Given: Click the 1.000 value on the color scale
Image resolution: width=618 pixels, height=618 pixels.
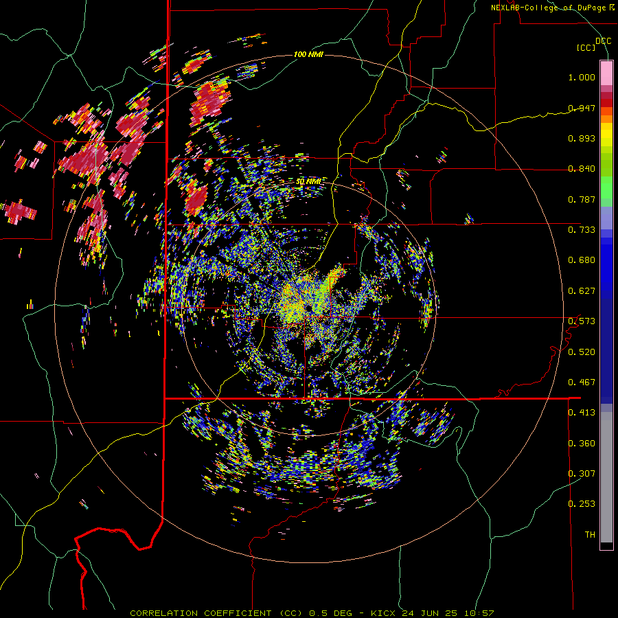Looking at the screenshot, I should tap(582, 77).
